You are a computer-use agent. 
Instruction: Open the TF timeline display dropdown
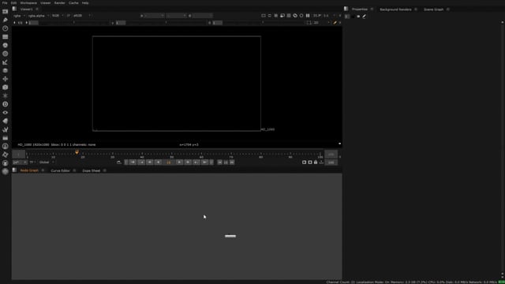pyautogui.click(x=32, y=163)
